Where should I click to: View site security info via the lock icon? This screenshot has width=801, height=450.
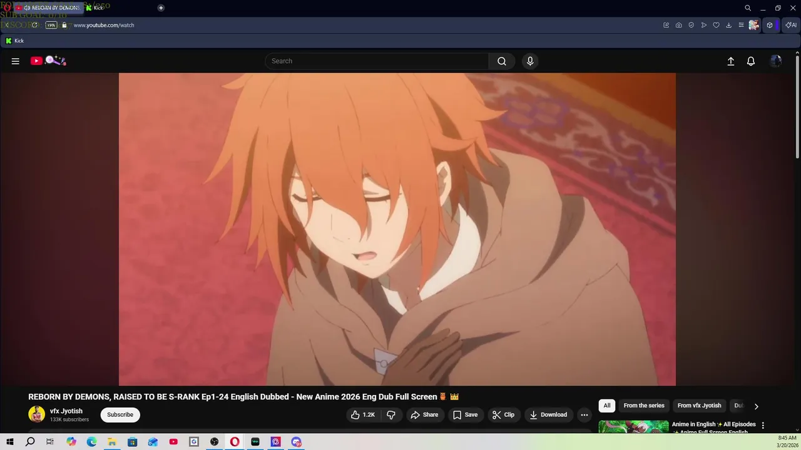(64, 25)
